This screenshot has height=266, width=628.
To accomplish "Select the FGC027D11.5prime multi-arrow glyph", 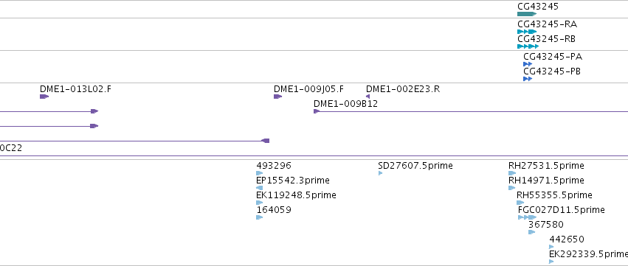I will 527,217.
